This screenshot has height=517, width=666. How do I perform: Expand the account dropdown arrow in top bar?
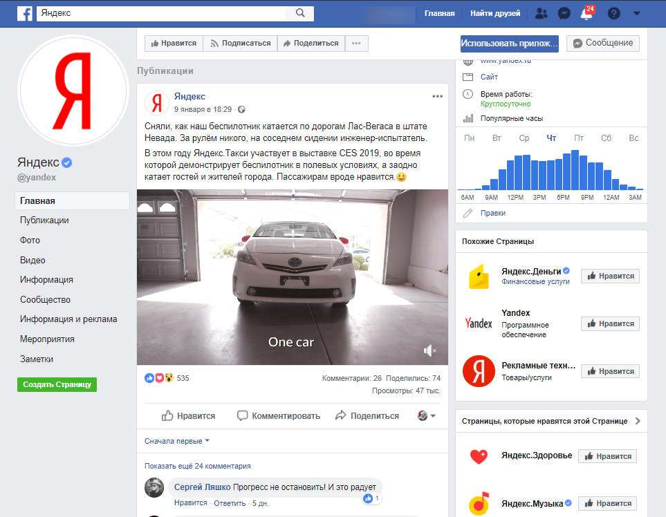click(x=636, y=13)
